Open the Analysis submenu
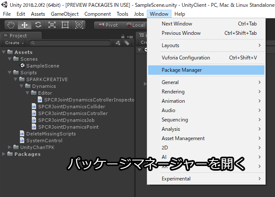 click(206, 129)
